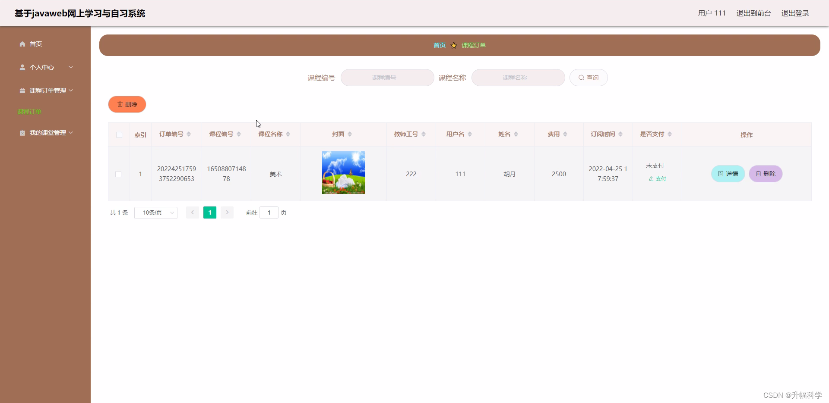Toggle sorting on the 费用 column
829x403 pixels.
coord(566,134)
